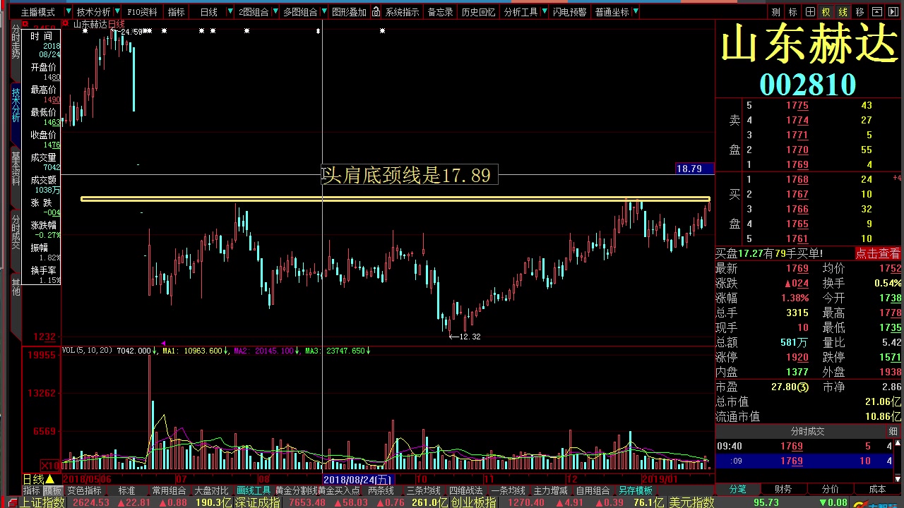Click the crosshair plus icon in top bar
The height and width of the screenshot is (508, 904).
809,12
